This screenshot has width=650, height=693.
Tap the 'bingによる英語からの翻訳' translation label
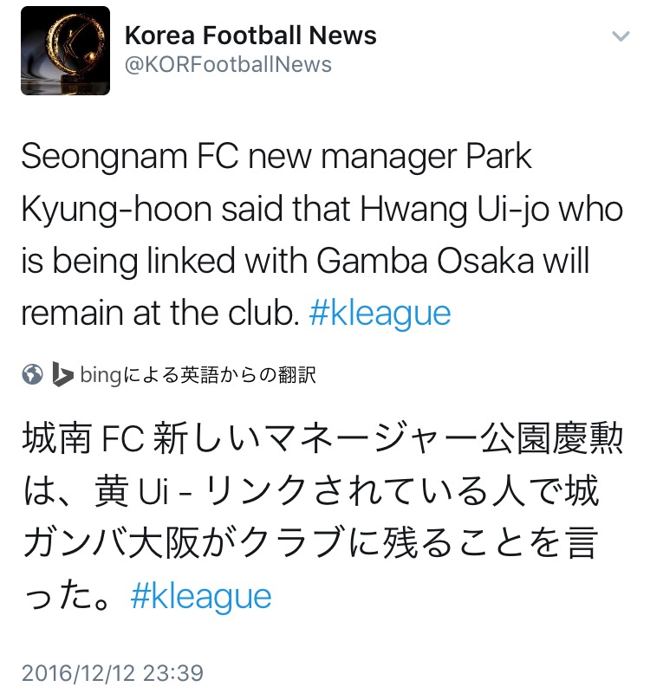197,375
